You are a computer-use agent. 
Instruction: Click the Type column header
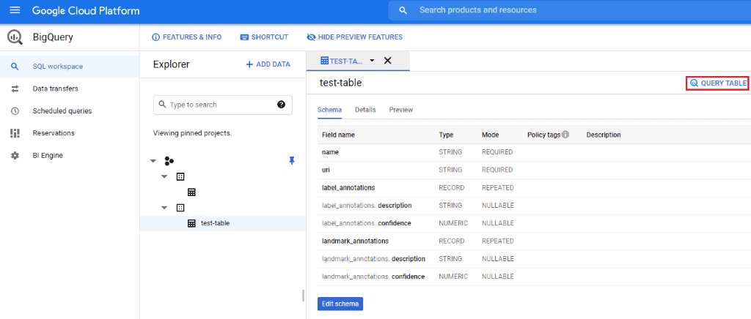coord(446,135)
